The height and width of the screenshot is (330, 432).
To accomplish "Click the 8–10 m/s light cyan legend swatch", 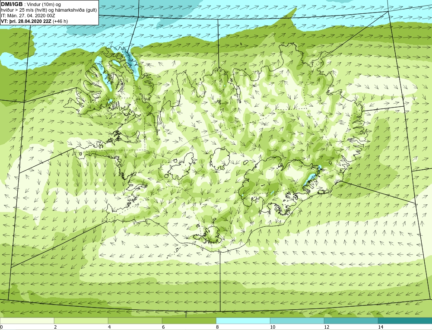I will point(243,320).
